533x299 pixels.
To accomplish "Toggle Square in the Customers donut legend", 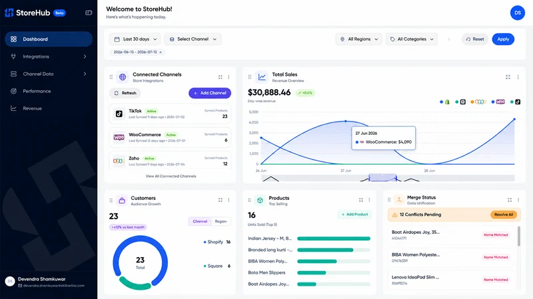I will [x=217, y=266].
